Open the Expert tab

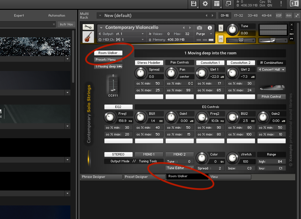(x=19, y=16)
